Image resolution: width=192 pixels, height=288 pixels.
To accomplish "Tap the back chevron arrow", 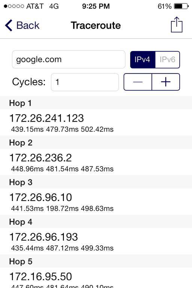I will point(9,25).
